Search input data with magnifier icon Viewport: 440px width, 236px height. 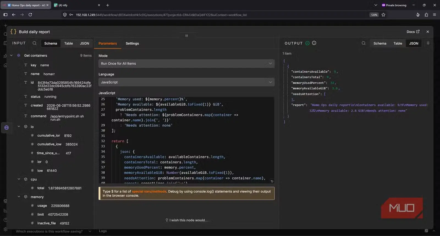(34, 43)
